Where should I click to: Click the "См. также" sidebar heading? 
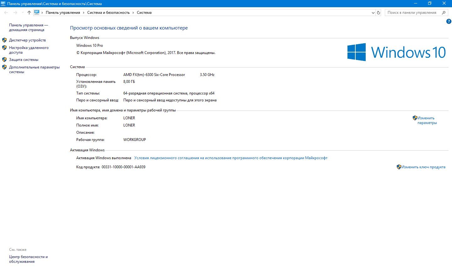pyautogui.click(x=18, y=250)
